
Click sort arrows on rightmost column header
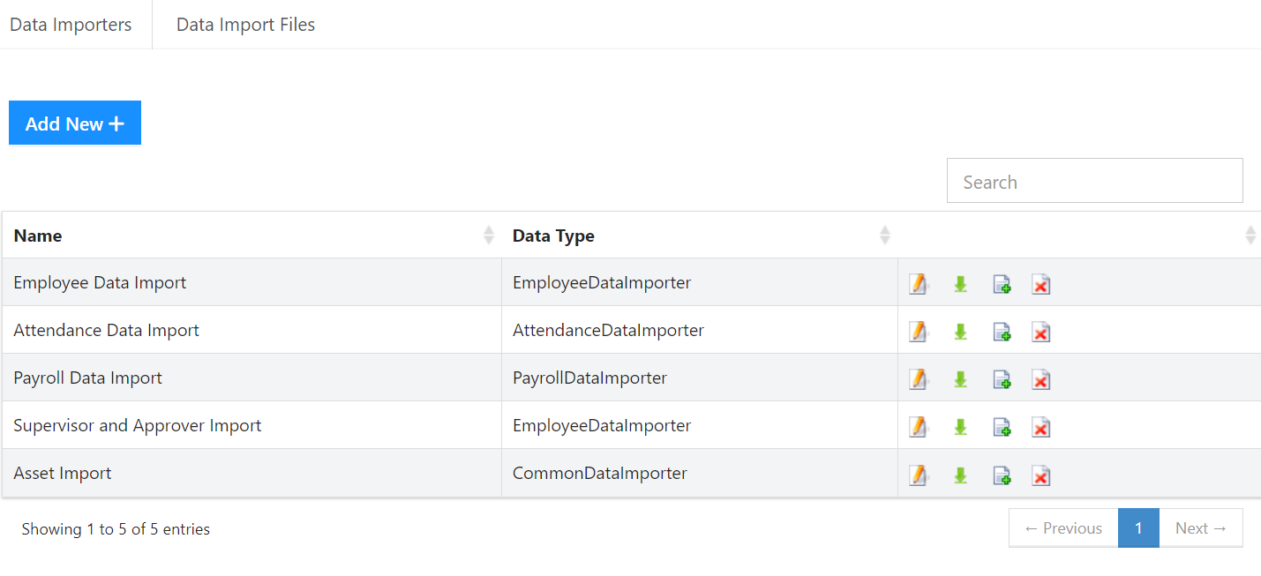[1250, 235]
